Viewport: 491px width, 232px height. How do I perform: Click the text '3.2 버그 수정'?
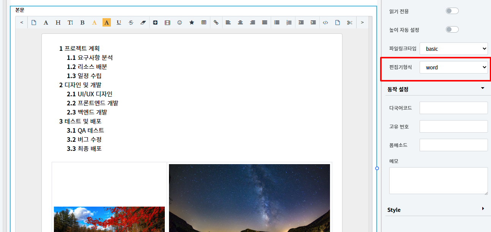(x=84, y=140)
